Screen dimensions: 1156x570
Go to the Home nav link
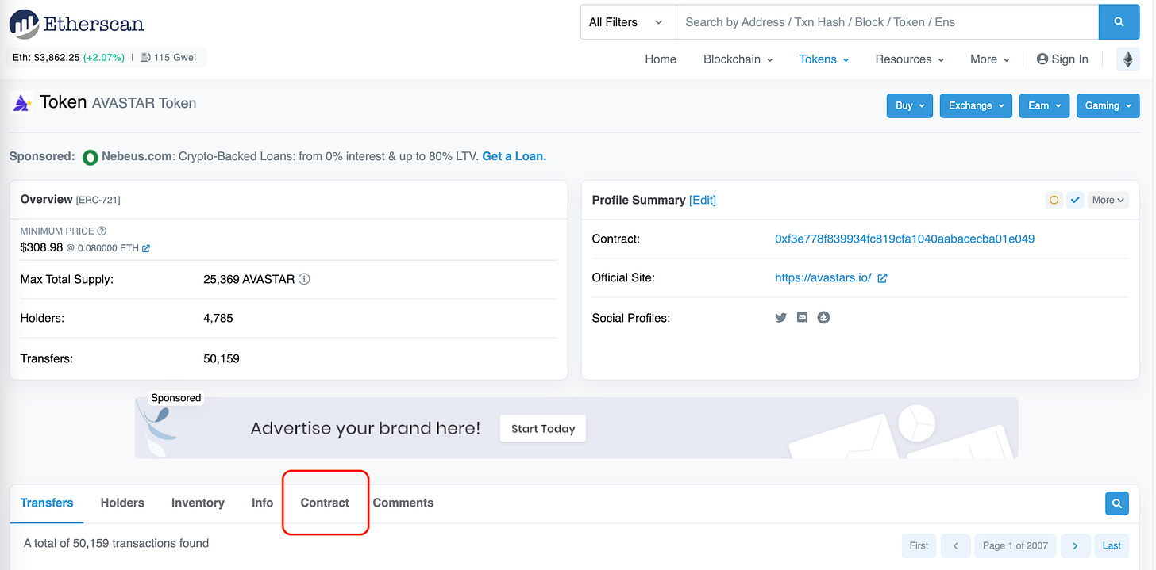tap(661, 59)
